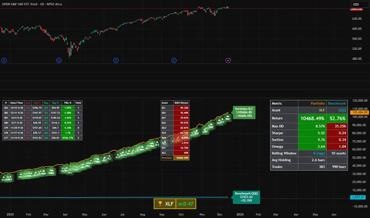Click the 640.00 price scale label
Viewport: 370px width, 218px height.
tap(357, 19)
